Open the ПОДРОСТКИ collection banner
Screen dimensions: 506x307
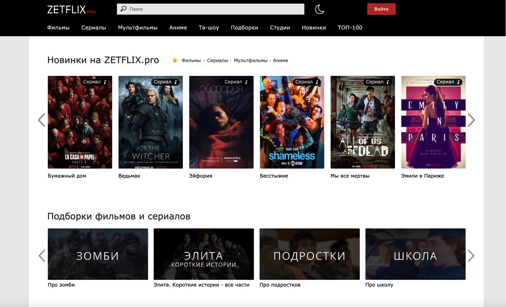pyautogui.click(x=310, y=254)
